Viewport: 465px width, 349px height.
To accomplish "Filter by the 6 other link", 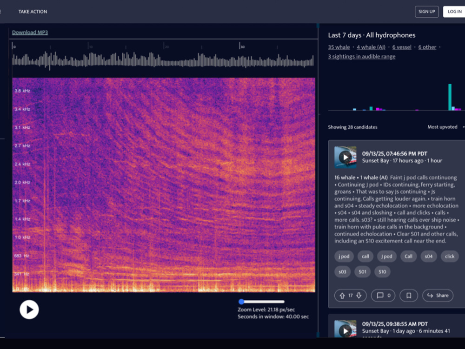I will tap(427, 47).
